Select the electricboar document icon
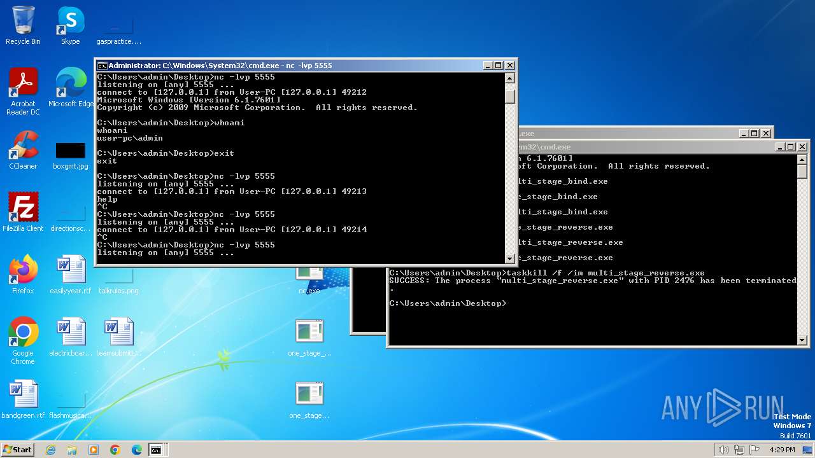 coord(70,337)
